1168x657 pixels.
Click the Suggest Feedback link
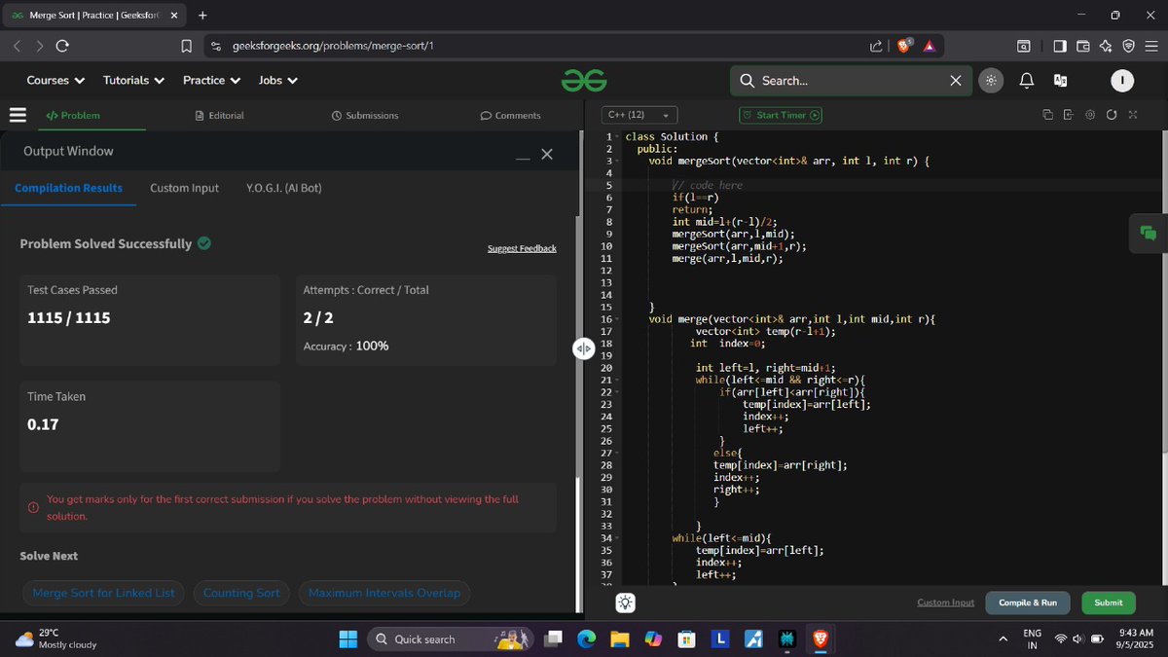point(522,248)
